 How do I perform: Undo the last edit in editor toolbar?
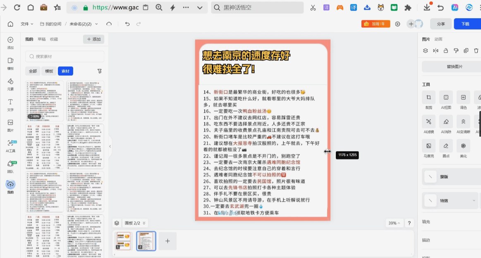click(x=127, y=24)
